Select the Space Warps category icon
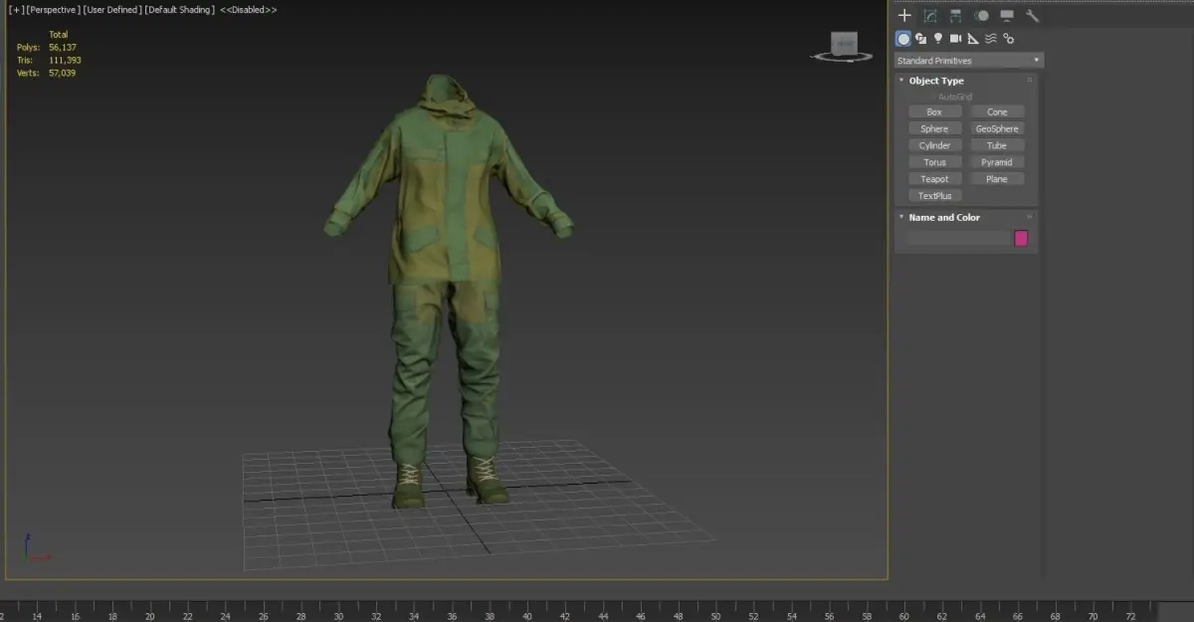This screenshot has height=622, width=1194. pyautogui.click(x=991, y=39)
